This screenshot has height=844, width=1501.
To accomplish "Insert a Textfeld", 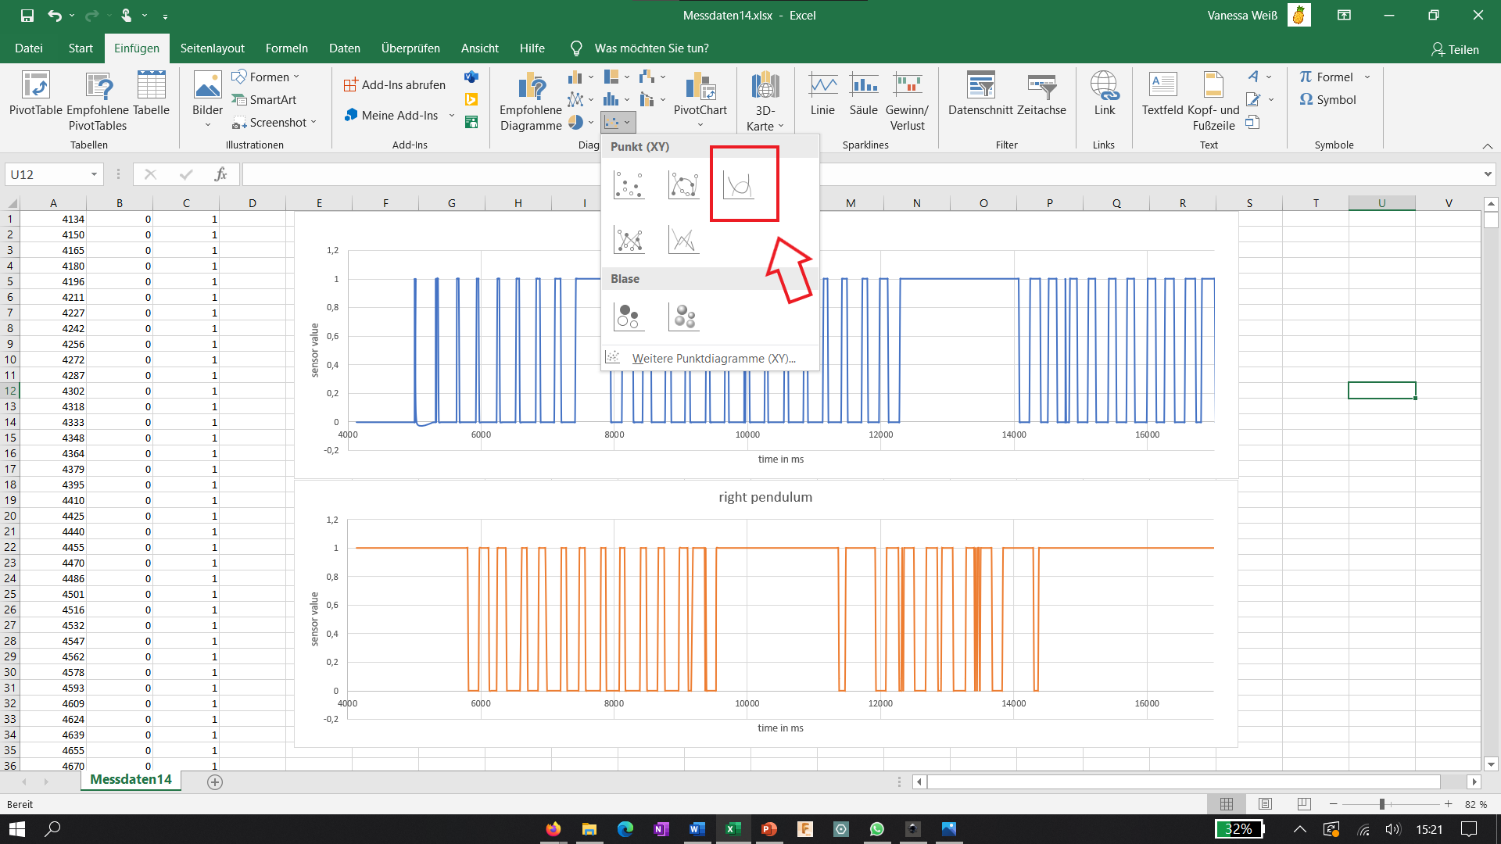I will 1162,94.
